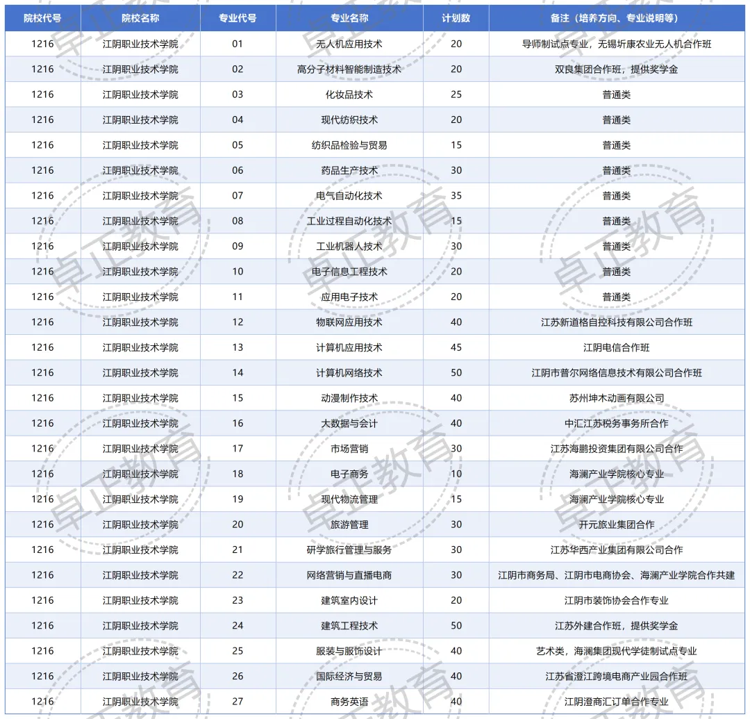Select the 建筑室内设计 cell

click(349, 600)
